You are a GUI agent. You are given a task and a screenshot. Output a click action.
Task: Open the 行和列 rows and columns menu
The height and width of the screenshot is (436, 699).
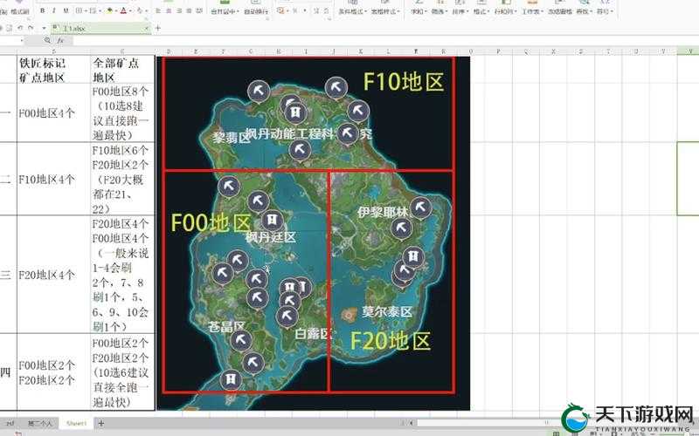[505, 11]
